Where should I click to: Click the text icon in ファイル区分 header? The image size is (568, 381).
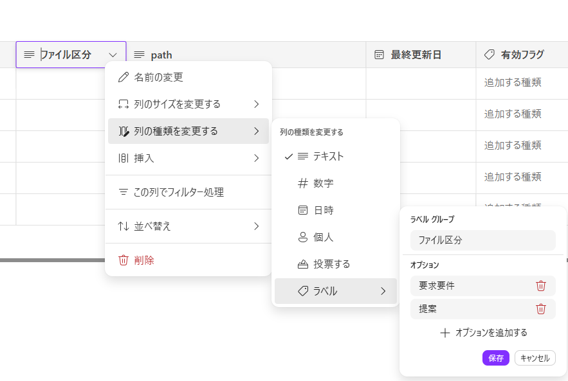coord(29,55)
